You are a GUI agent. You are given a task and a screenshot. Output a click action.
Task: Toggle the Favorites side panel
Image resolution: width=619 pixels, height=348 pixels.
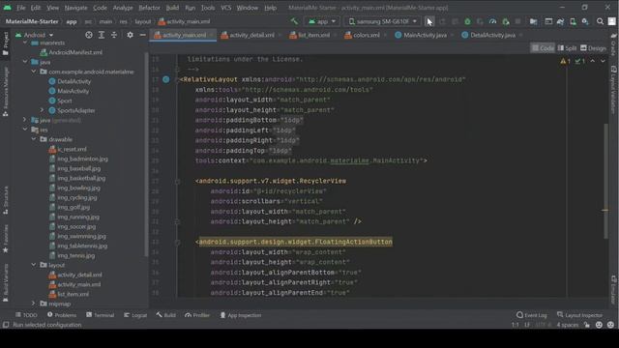tap(6, 239)
